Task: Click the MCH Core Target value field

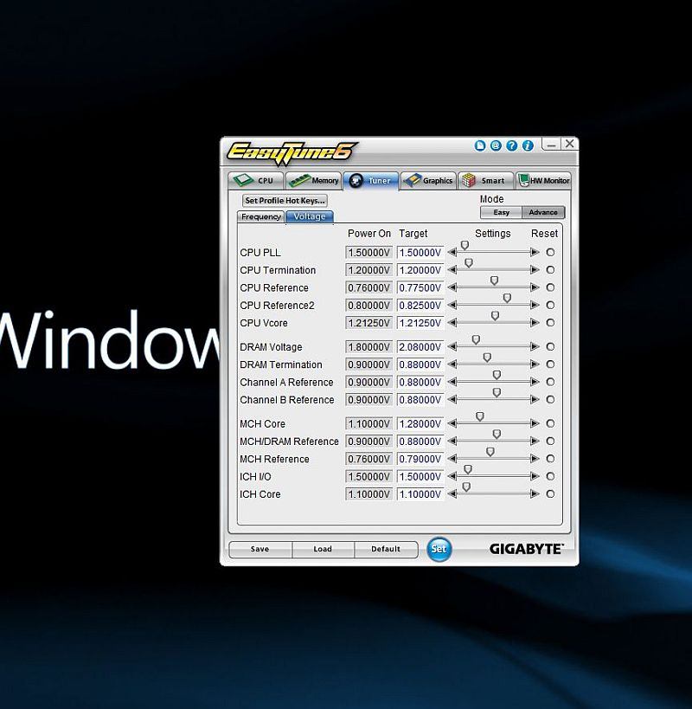Action: click(x=420, y=423)
